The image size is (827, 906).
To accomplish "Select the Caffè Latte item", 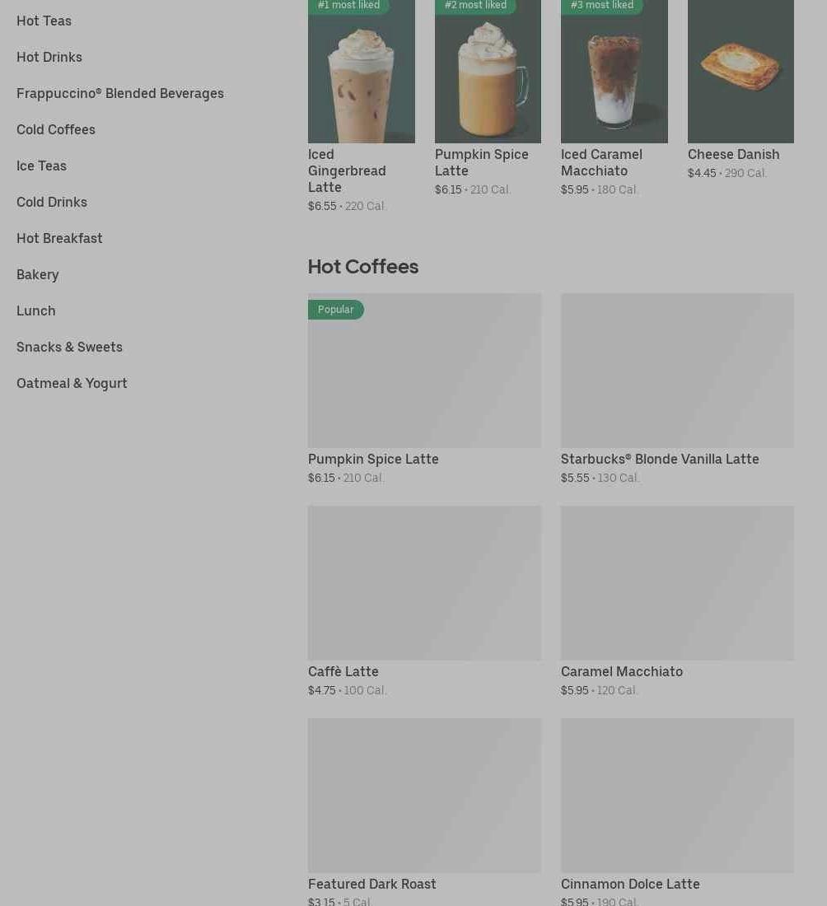I will coord(425,601).
